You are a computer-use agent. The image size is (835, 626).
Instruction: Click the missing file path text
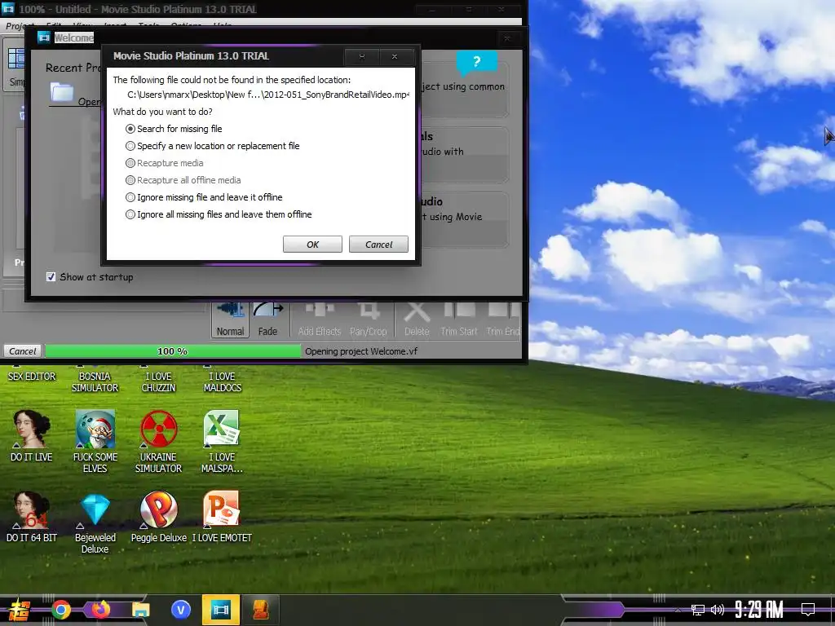click(x=268, y=95)
